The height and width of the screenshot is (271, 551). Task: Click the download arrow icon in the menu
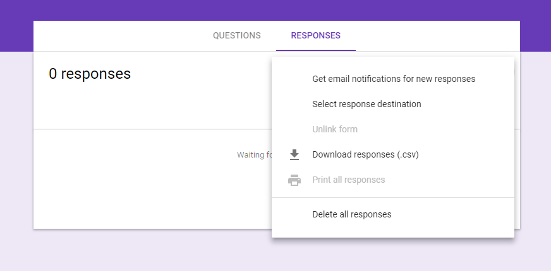(294, 154)
